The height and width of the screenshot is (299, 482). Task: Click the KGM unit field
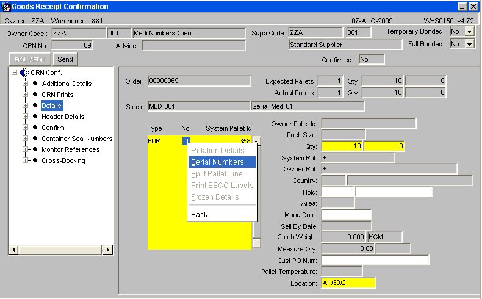pos(384,237)
